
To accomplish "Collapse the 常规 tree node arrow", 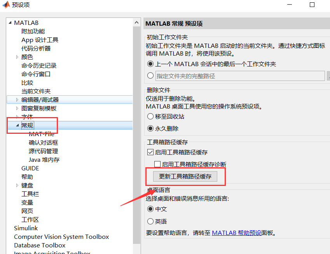I will [17, 125].
